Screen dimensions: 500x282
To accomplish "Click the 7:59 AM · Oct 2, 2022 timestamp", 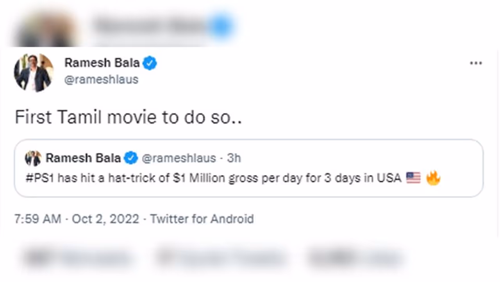I will [77, 219].
